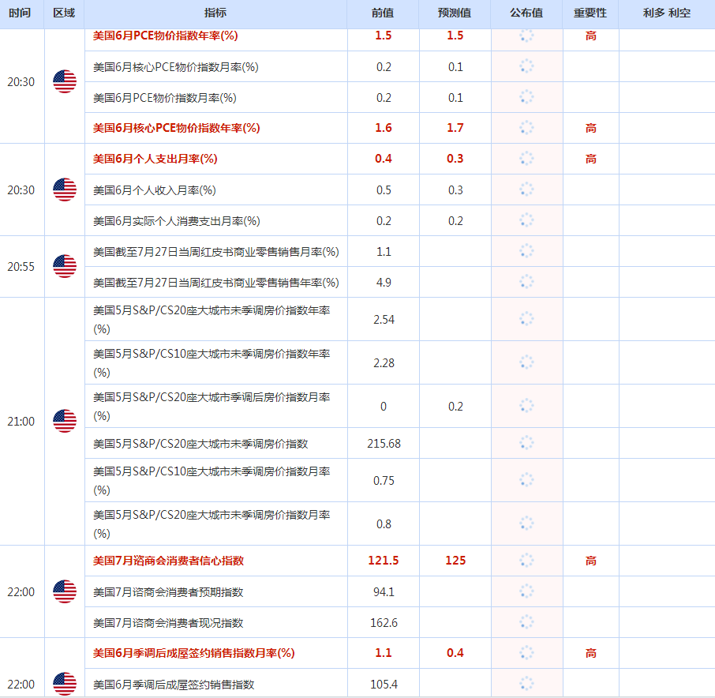Open S&P/CS20座大城市未季调房价指数月率 indicator
The height and width of the screenshot is (698, 715).
pos(212,523)
